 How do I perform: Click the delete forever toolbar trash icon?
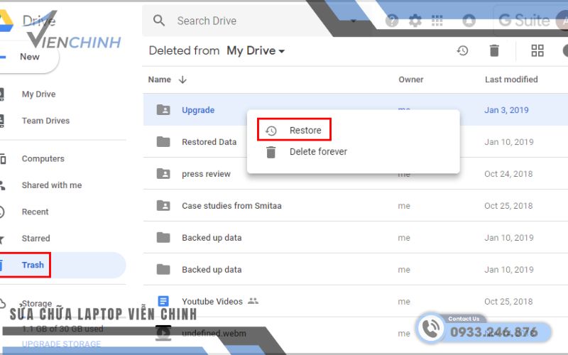494,50
